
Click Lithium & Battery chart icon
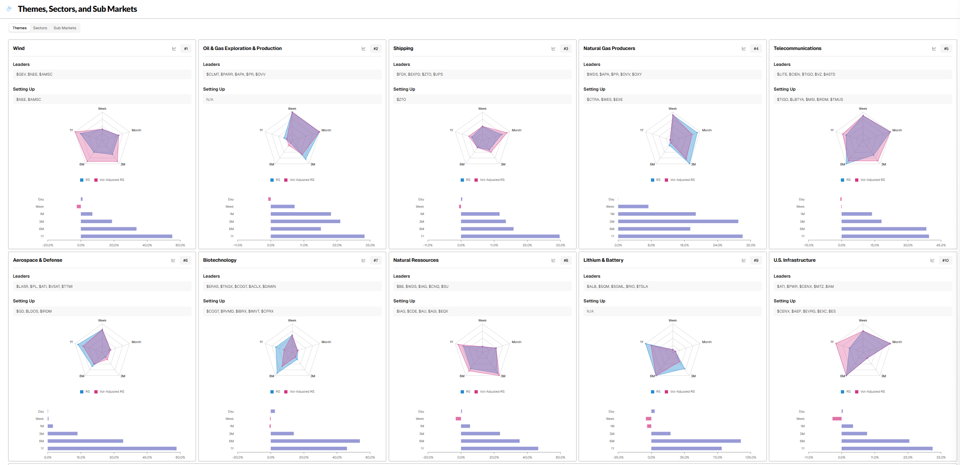tap(744, 261)
